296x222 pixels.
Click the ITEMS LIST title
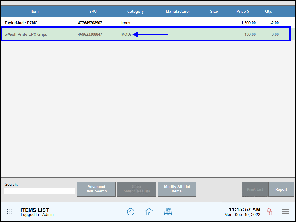point(35,210)
